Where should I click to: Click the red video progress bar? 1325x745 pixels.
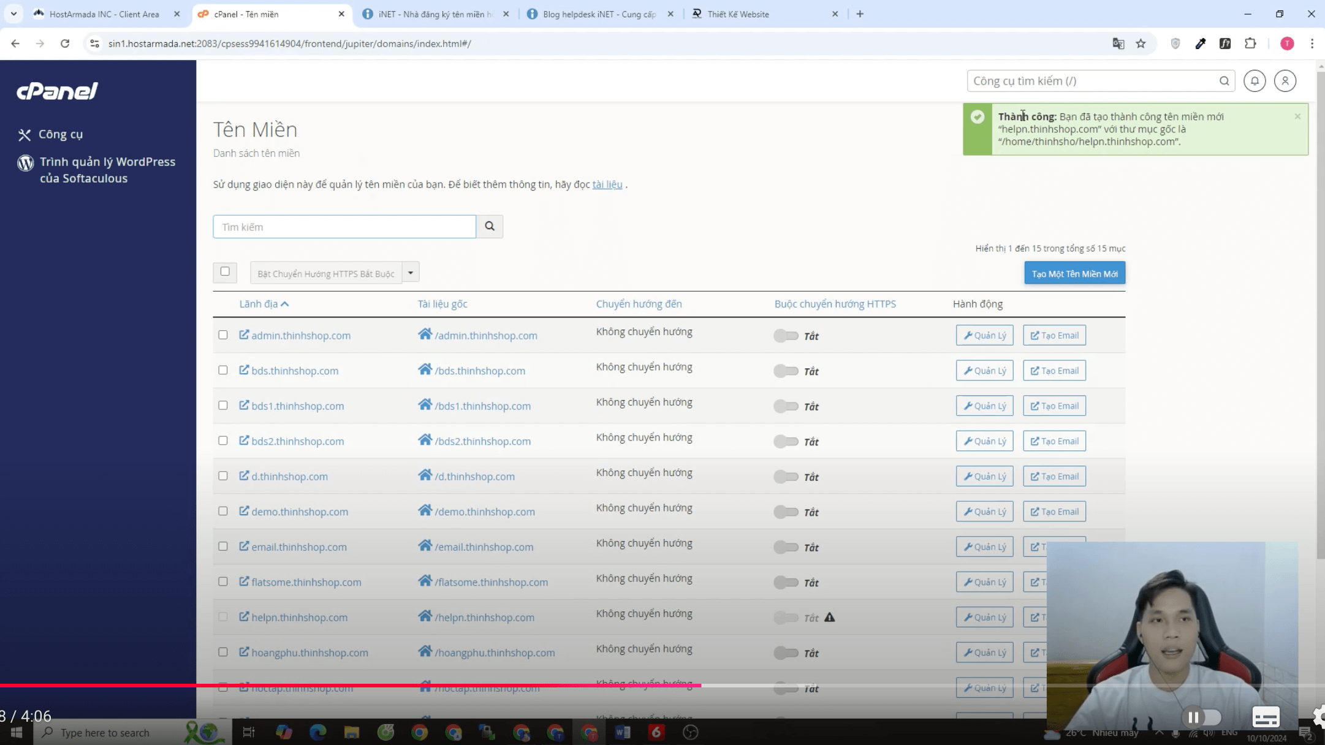pos(349,685)
